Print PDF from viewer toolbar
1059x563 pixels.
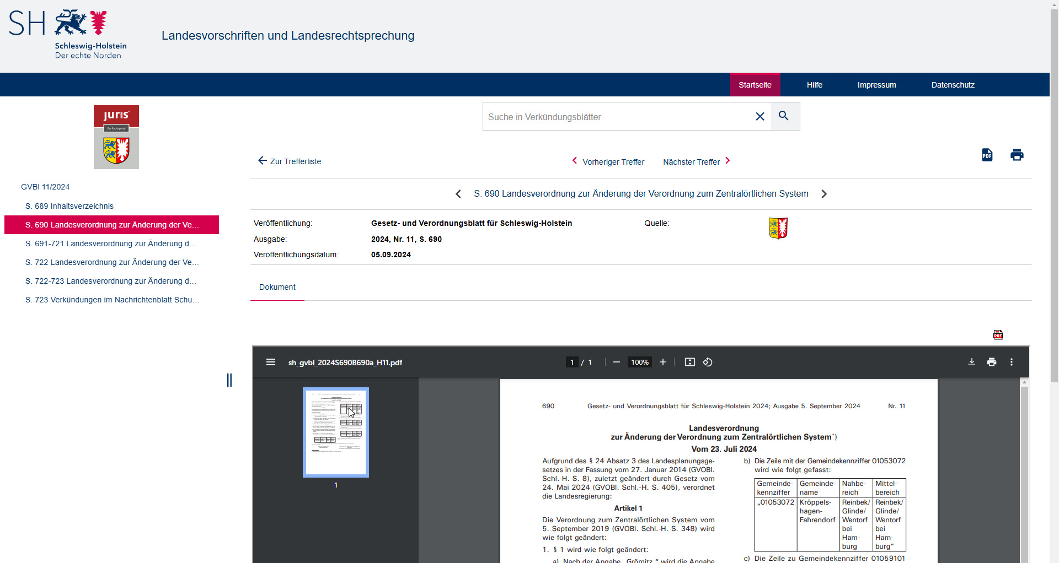[x=992, y=362]
